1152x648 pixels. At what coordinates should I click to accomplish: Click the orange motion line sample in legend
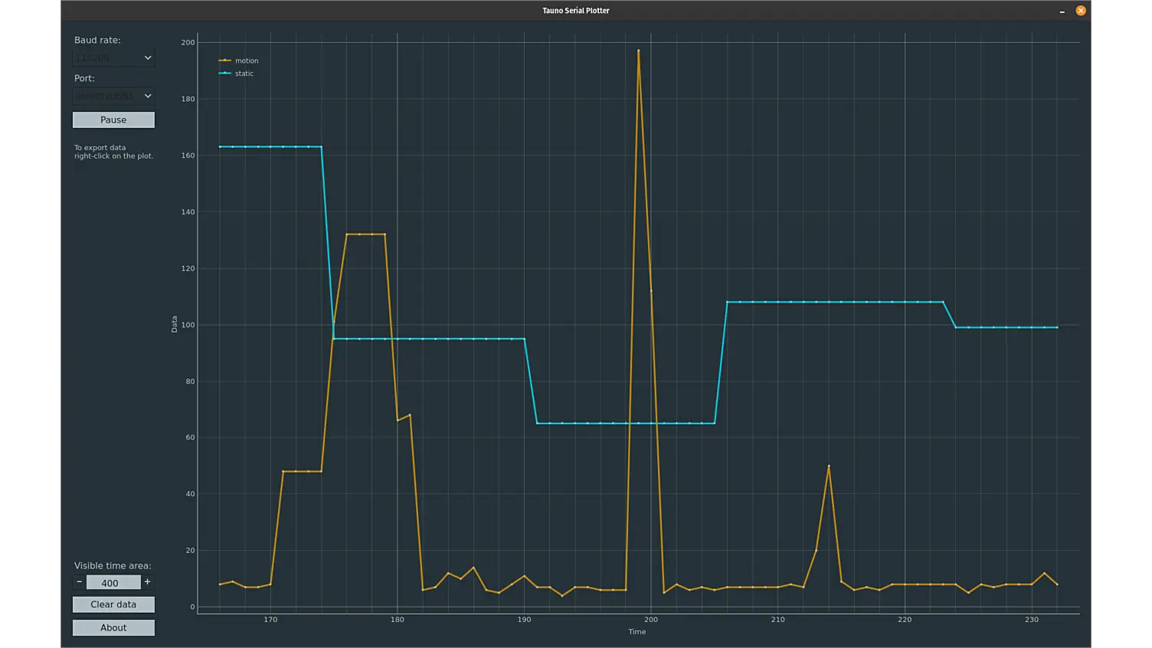(x=224, y=61)
